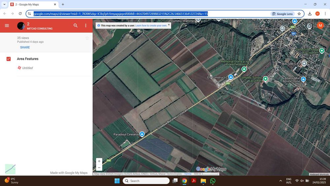This screenshot has width=330, height=186.
Task: Click the taskbar Search box
Action: (x=146, y=181)
